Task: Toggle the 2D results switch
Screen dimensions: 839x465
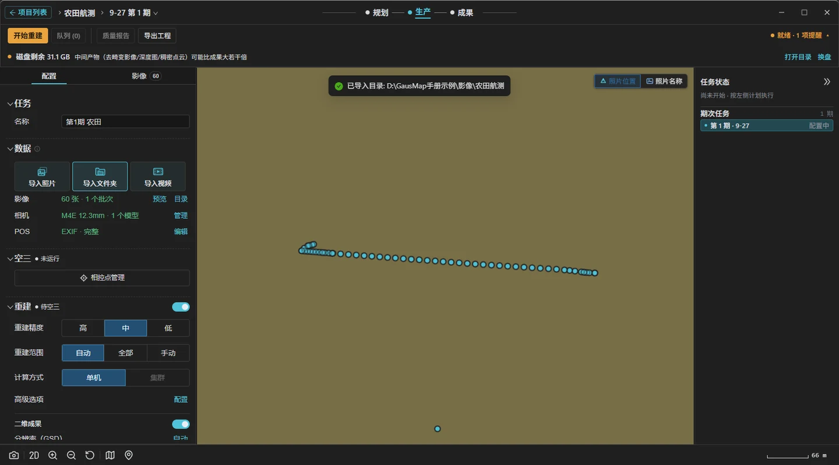Action: click(181, 424)
